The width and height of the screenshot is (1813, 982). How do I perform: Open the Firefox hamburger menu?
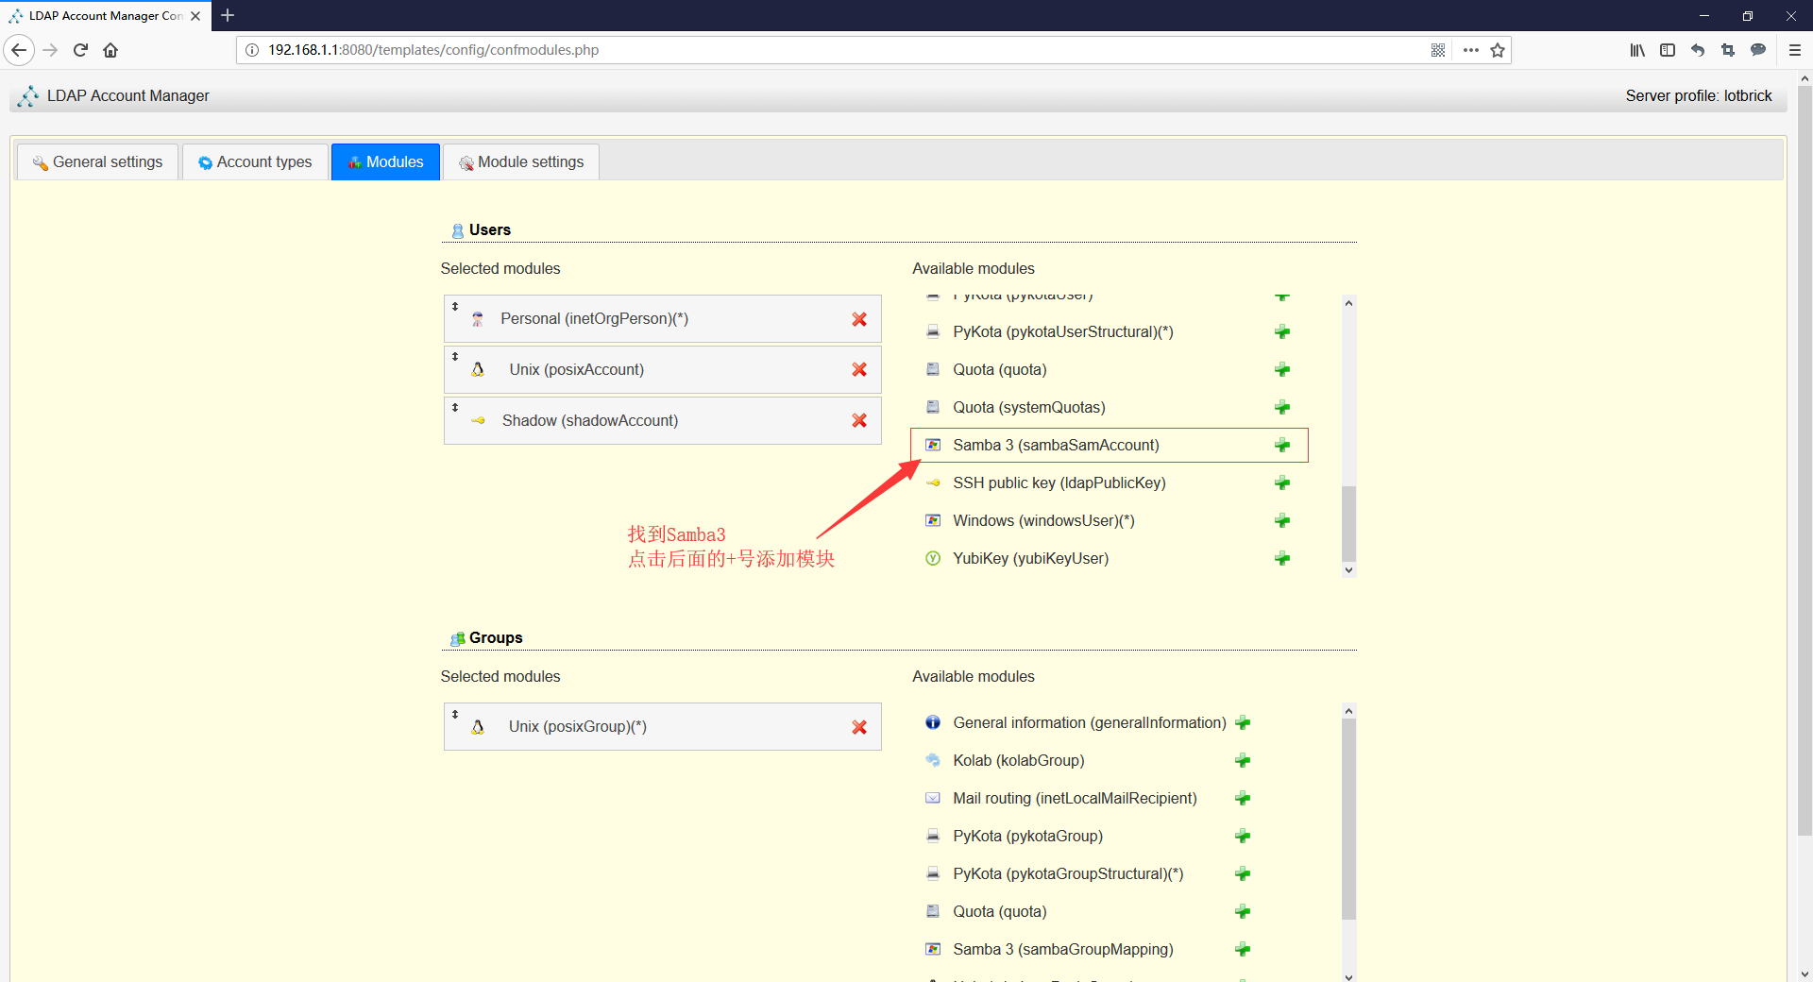click(1795, 50)
